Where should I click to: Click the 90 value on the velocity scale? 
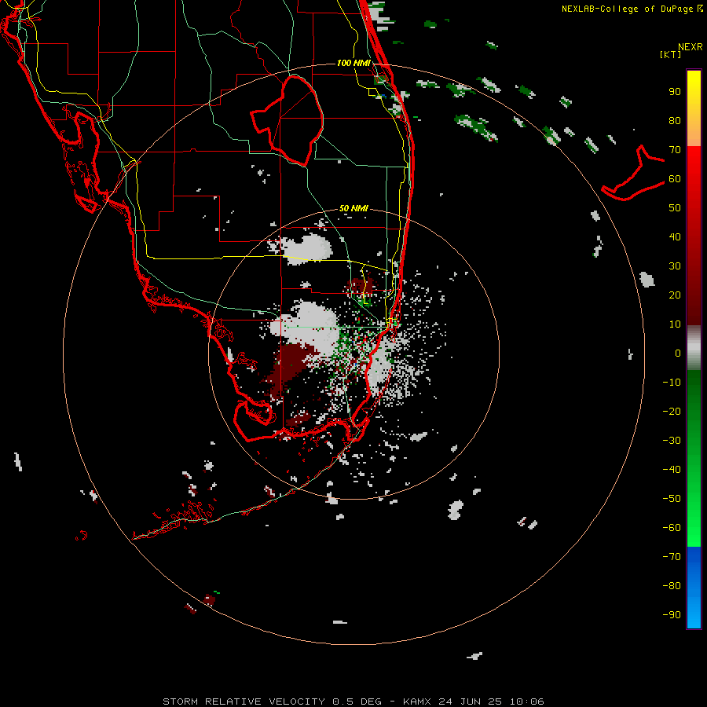point(675,92)
